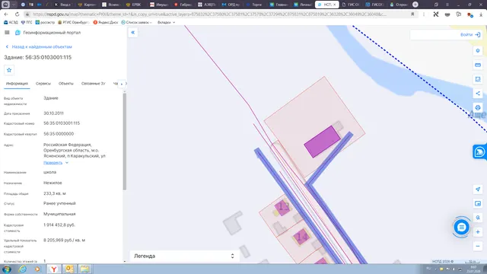Click the location marker tool on map toolbar

[x=478, y=51]
